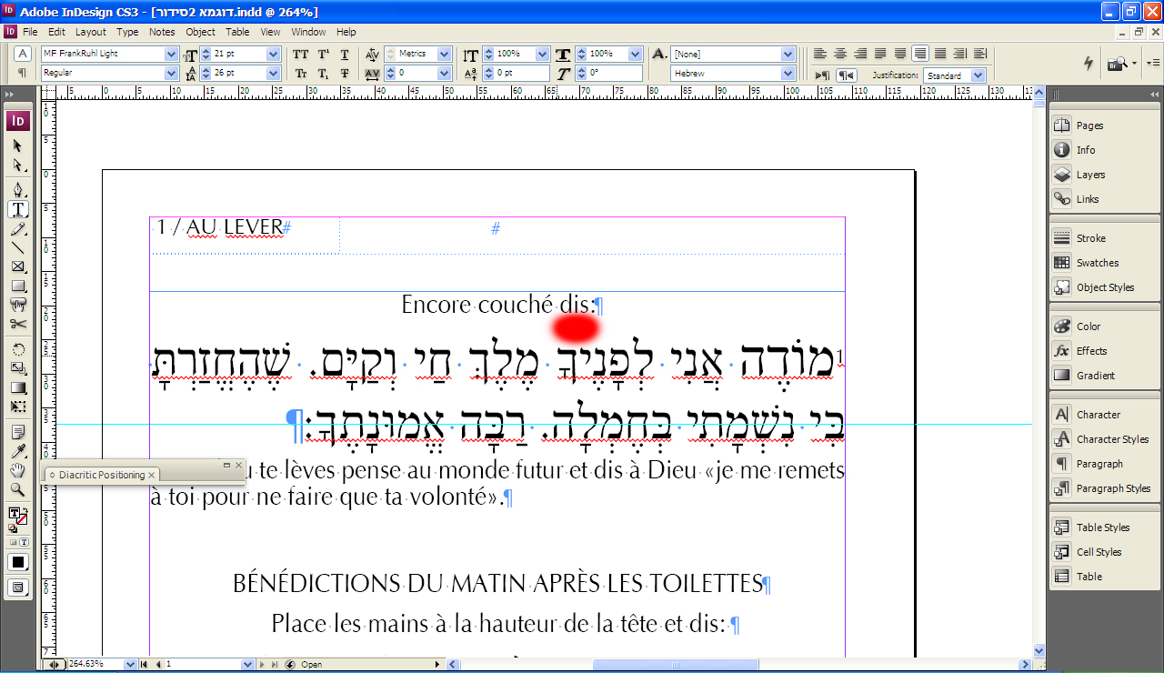This screenshot has height=673, width=1164.
Task: Activate the Type tool
Action: 17,208
